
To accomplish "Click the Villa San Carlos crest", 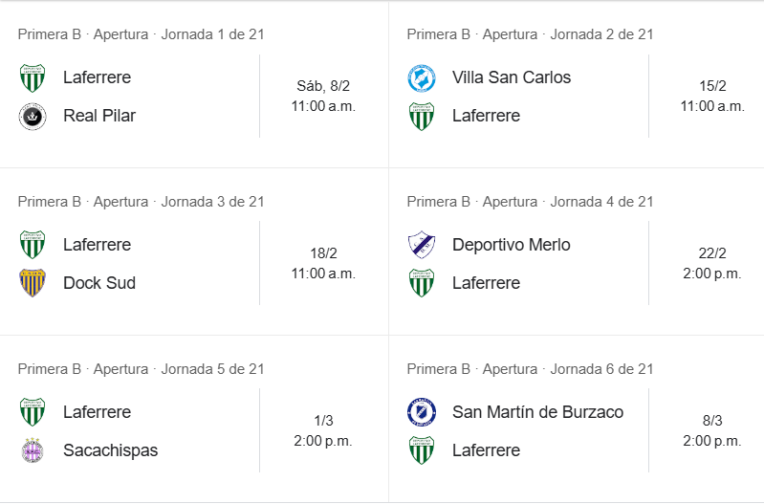I will click(x=422, y=77).
